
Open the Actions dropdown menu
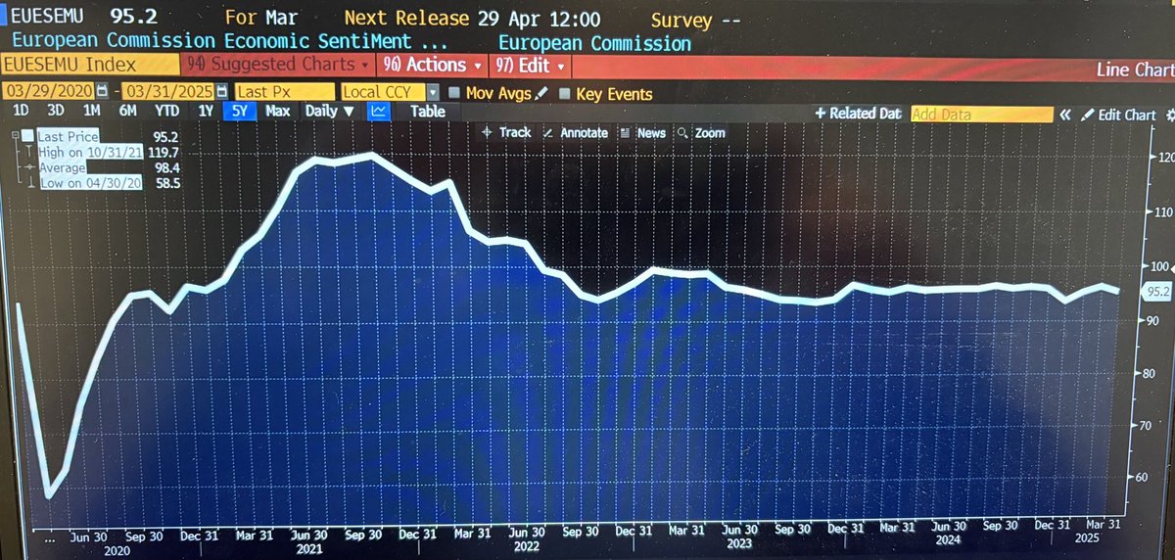click(434, 66)
